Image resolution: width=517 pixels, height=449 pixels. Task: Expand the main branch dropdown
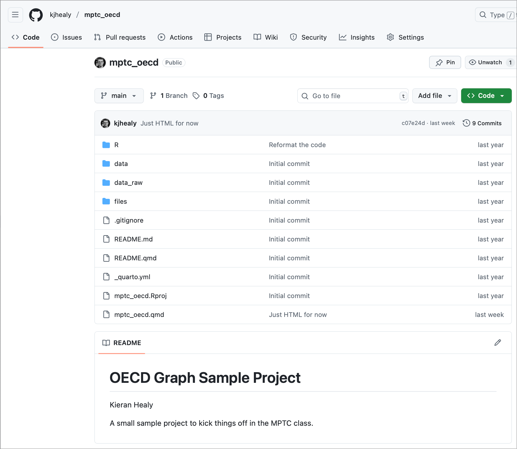pos(119,96)
